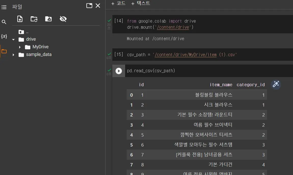293x175 pixels.
Task: Open Files panel in new window
Action: click(x=89, y=6)
